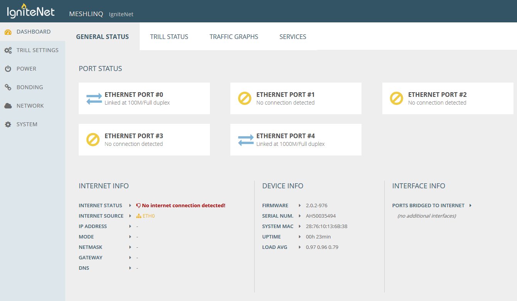
Task: Click the network source icon beside ETH0
Action: click(x=139, y=216)
